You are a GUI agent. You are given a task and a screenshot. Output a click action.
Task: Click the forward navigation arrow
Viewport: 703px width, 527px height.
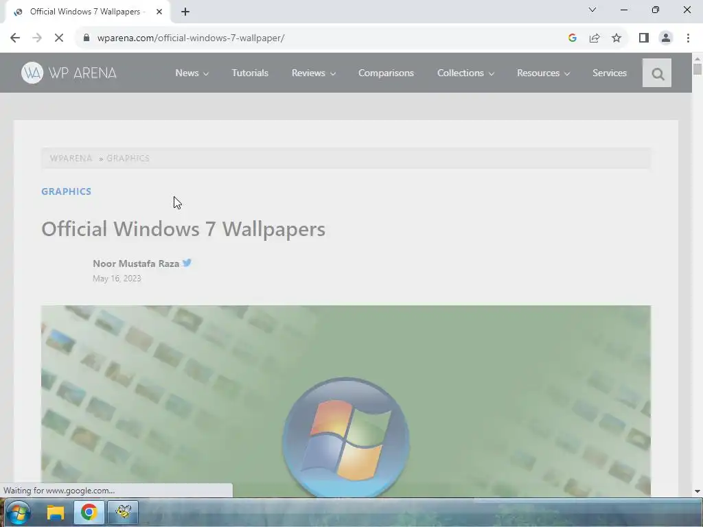coord(37,38)
